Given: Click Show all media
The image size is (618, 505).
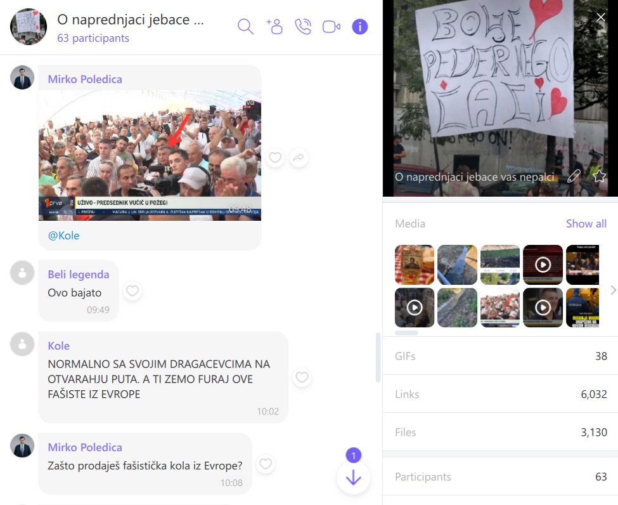Looking at the screenshot, I should 586,224.
